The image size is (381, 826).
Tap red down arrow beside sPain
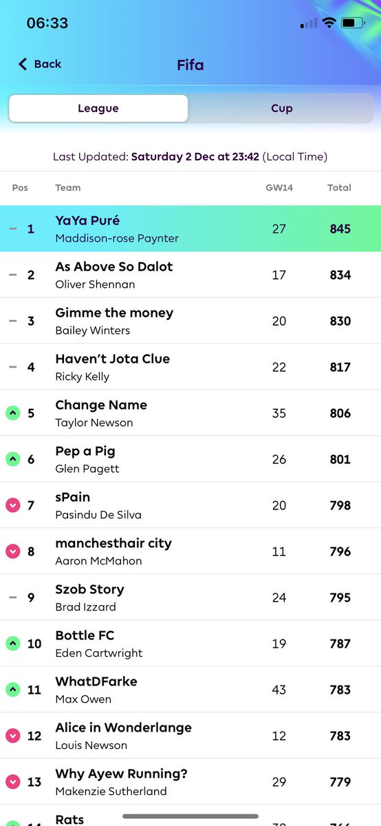pyautogui.click(x=12, y=505)
